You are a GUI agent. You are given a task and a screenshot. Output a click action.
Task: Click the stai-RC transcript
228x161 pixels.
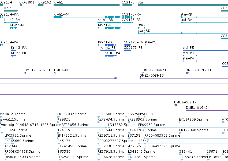click(183, 28)
